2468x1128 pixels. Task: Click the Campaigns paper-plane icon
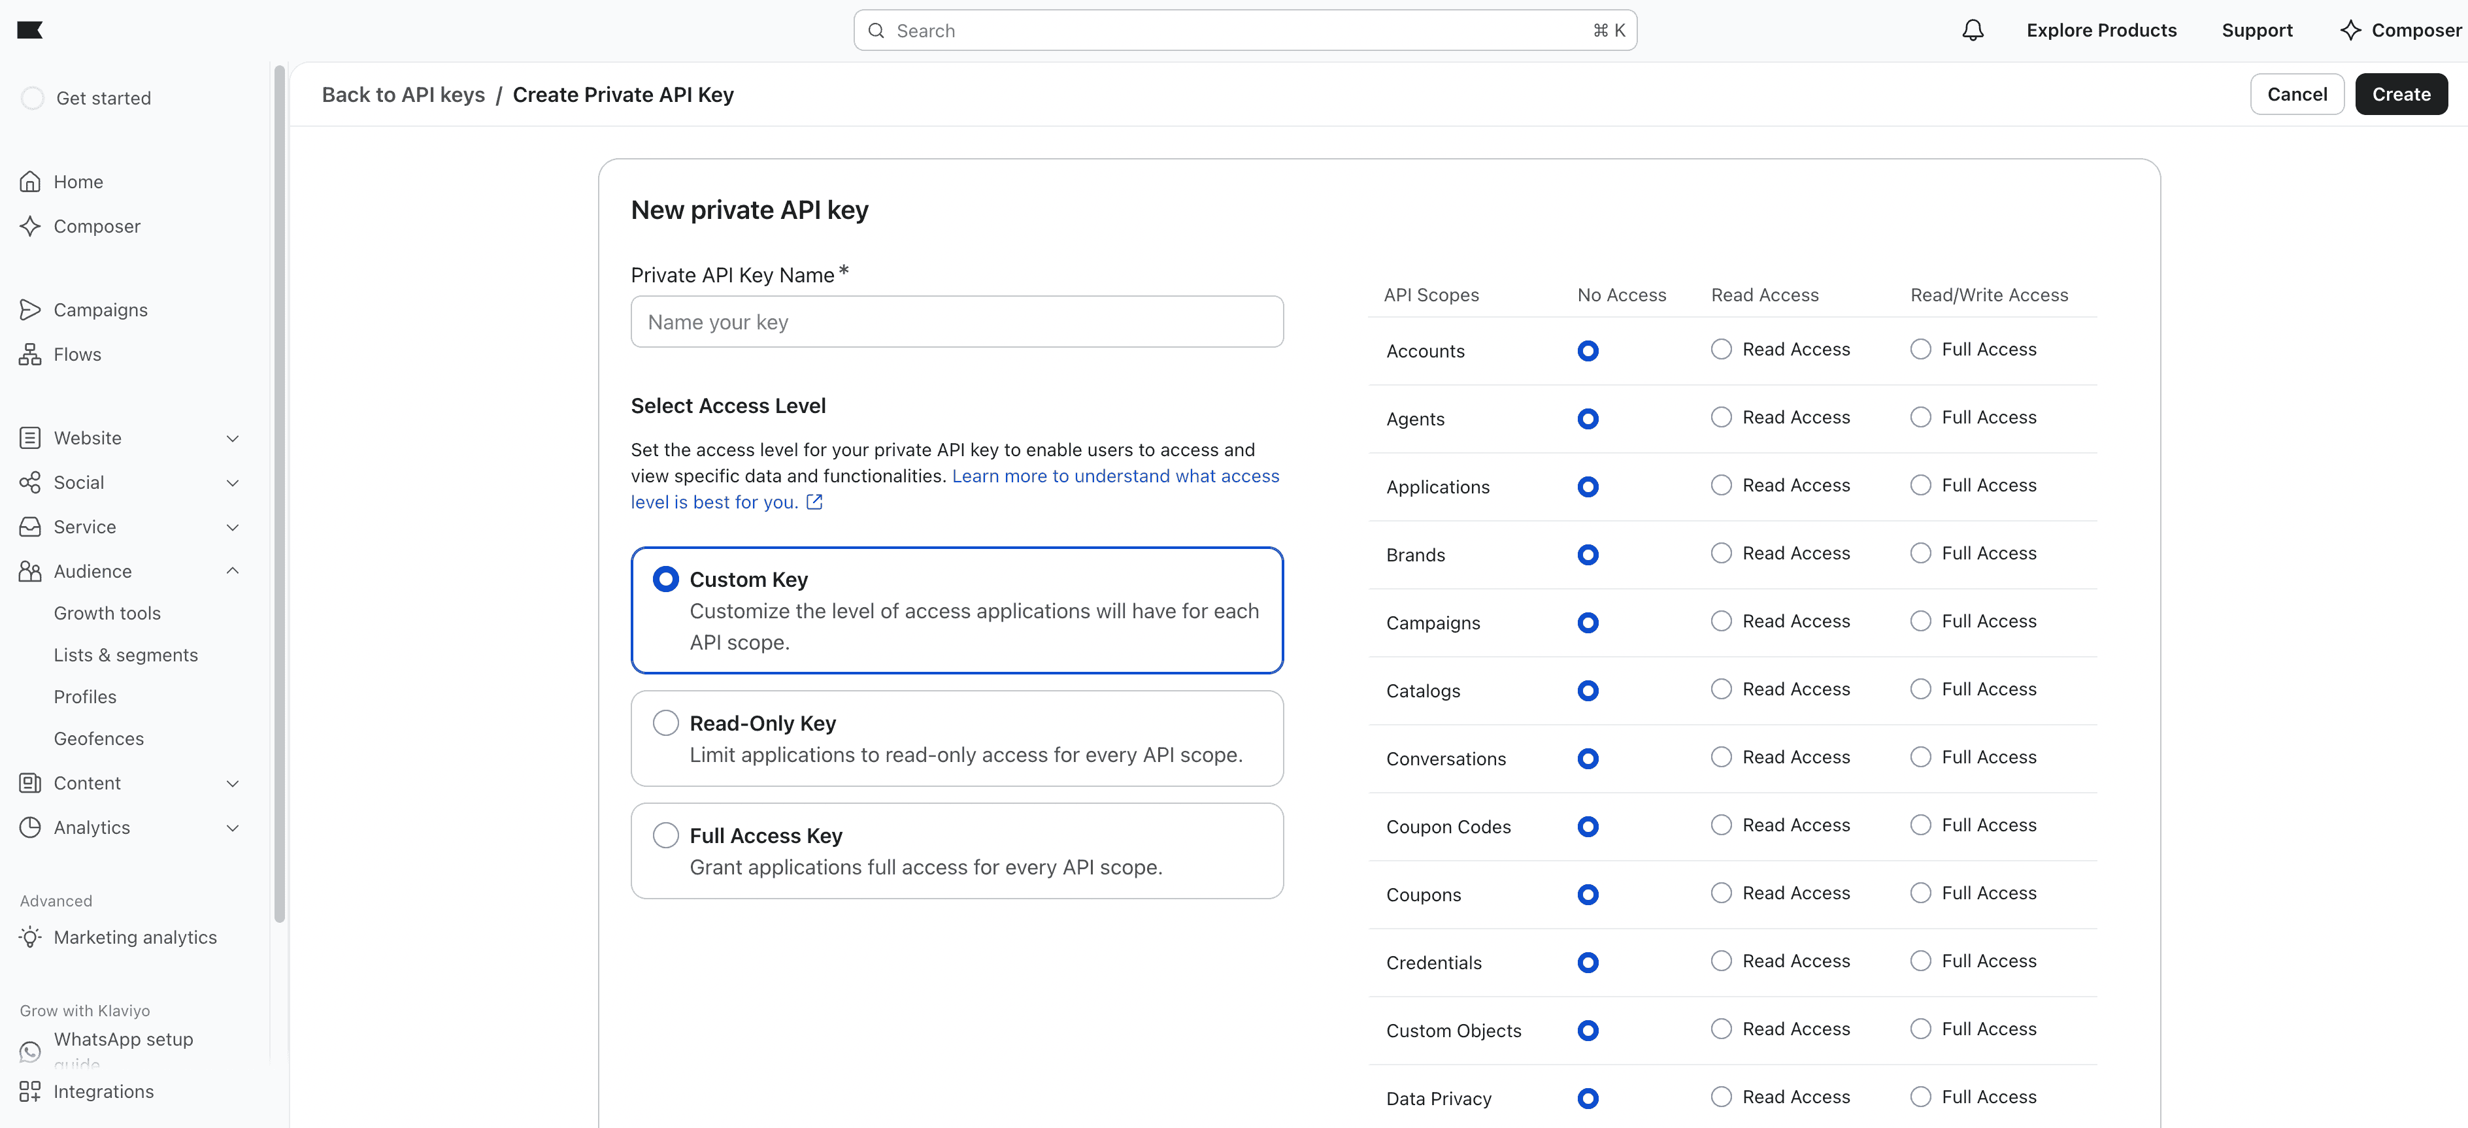click(31, 310)
